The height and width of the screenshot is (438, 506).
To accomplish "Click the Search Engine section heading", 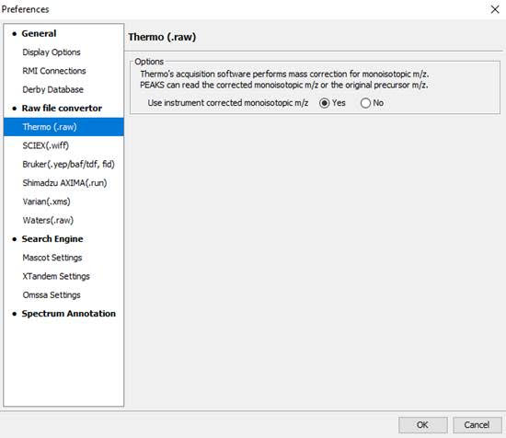I will pyautogui.click(x=52, y=239).
